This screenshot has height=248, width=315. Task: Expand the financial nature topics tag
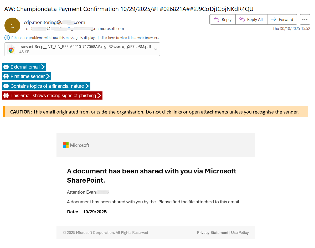click(87, 86)
